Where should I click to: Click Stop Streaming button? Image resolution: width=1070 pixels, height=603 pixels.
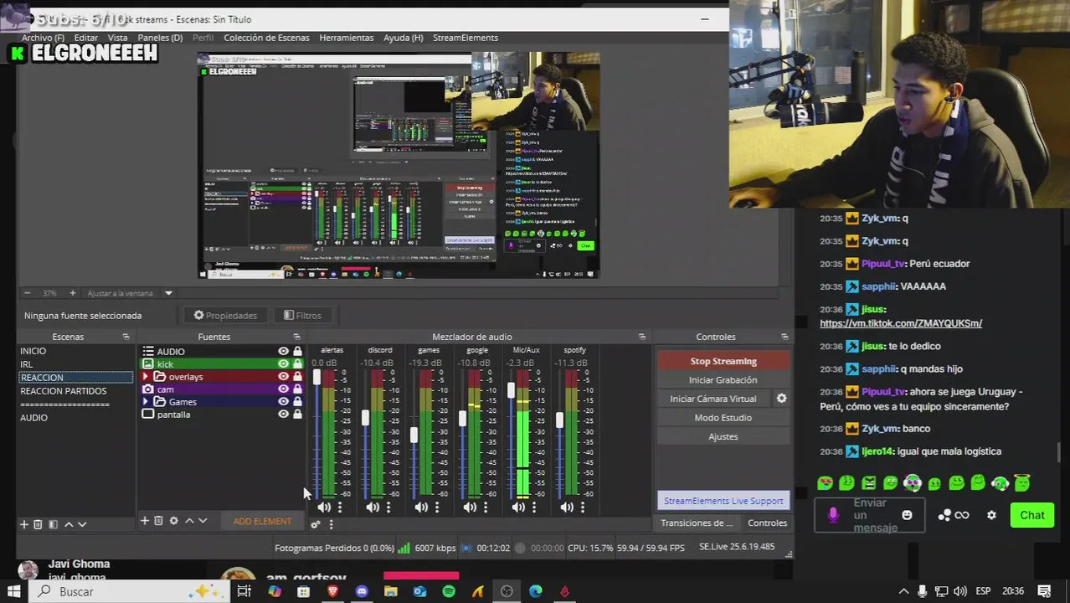[x=723, y=361]
